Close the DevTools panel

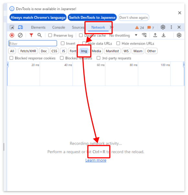(179, 27)
